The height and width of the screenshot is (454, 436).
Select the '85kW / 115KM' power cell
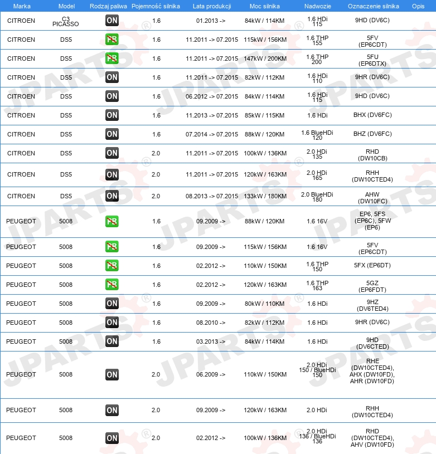point(264,115)
